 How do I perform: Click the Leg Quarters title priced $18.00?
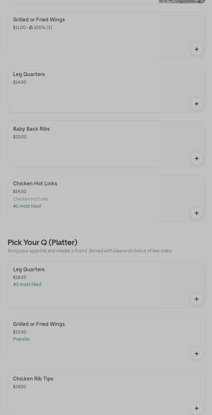[29, 270]
